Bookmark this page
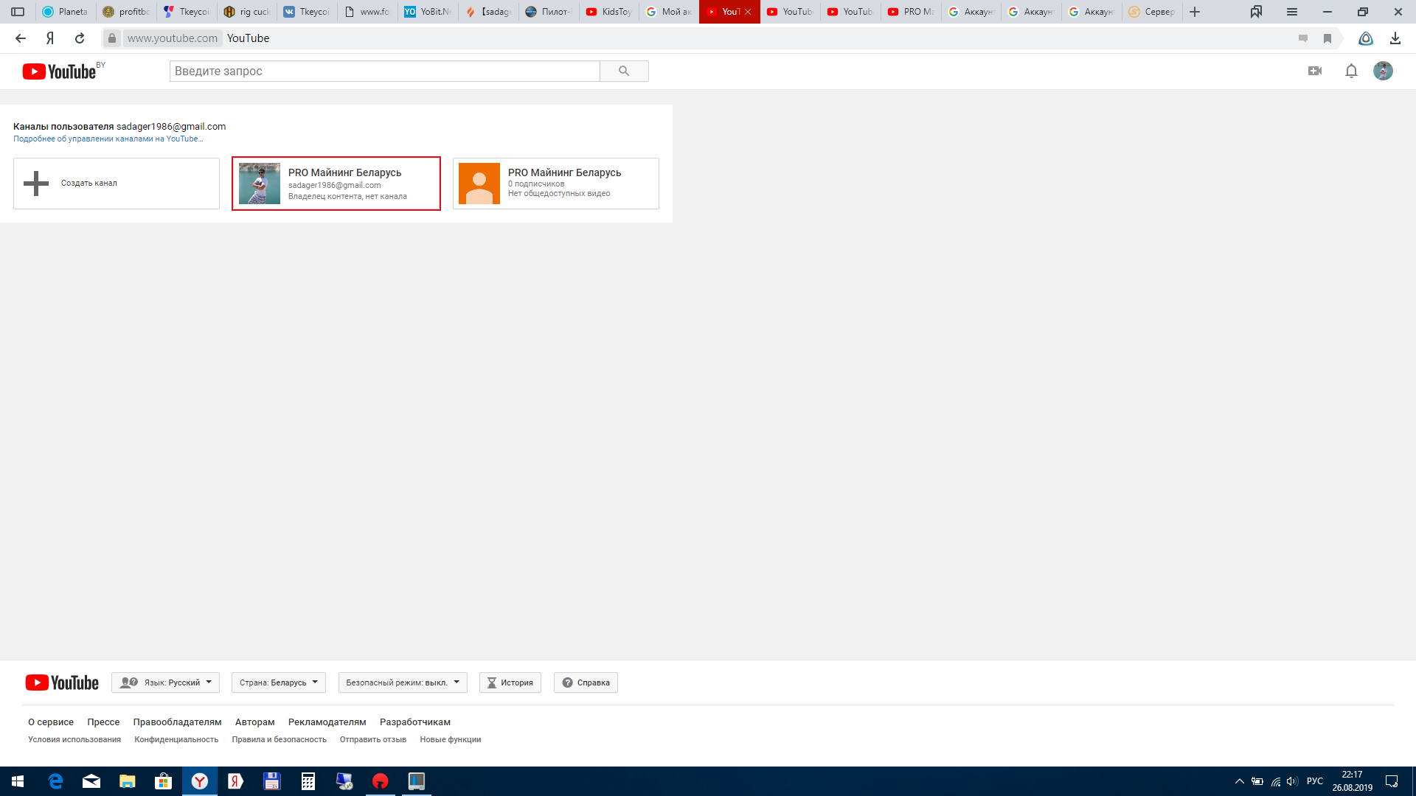The height and width of the screenshot is (796, 1416). pyautogui.click(x=1327, y=38)
